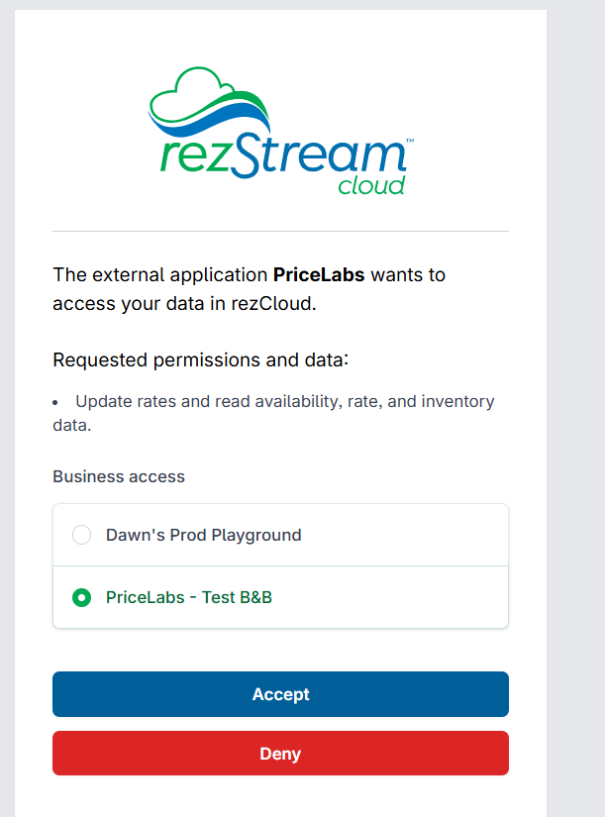Click the bold PriceLabs application name
Viewport: 605px width, 817px height.
[x=319, y=274]
